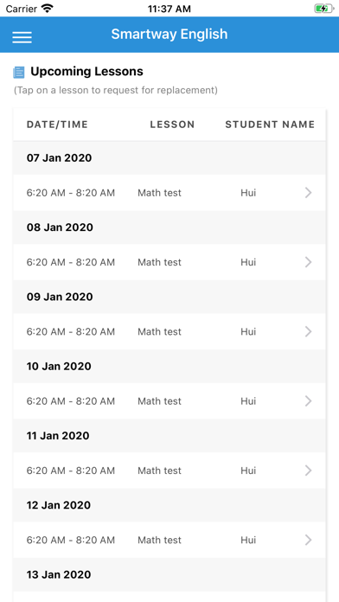Open the hamburger navigation menu
This screenshot has width=339, height=602.
point(22,37)
